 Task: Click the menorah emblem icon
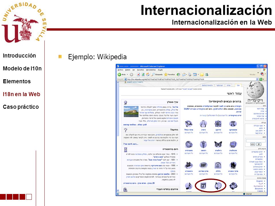(x=203, y=186)
